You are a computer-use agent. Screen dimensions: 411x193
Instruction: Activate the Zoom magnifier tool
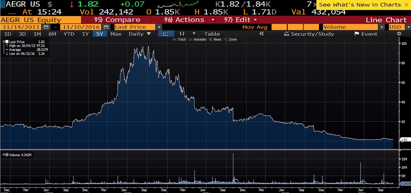pos(230,39)
